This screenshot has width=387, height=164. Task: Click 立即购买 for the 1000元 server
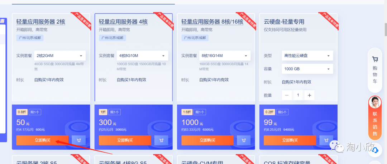point(207,140)
